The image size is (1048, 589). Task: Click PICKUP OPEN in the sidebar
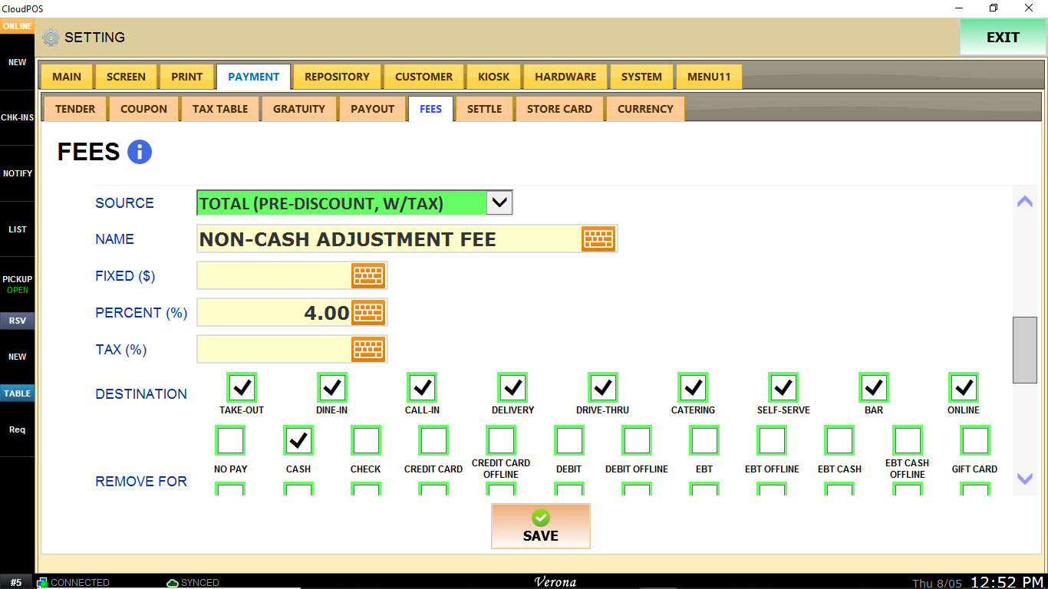pos(17,284)
